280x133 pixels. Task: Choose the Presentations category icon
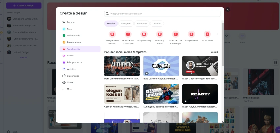64,42
